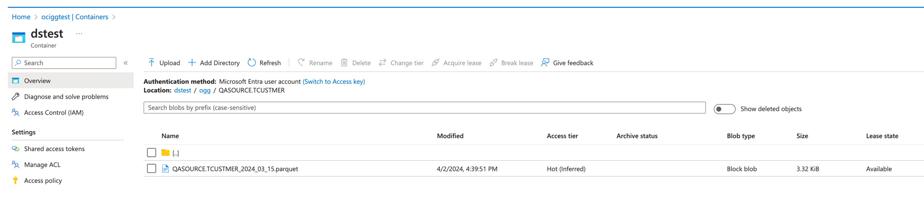Open the QASOURCE.TCUSTMER parquet file

pos(235,169)
